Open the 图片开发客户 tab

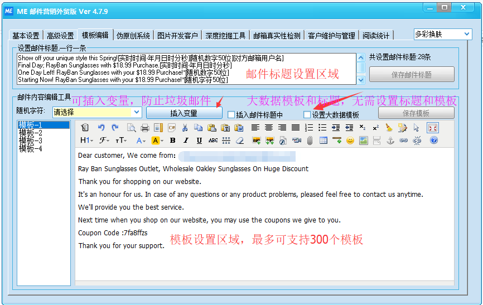177,36
